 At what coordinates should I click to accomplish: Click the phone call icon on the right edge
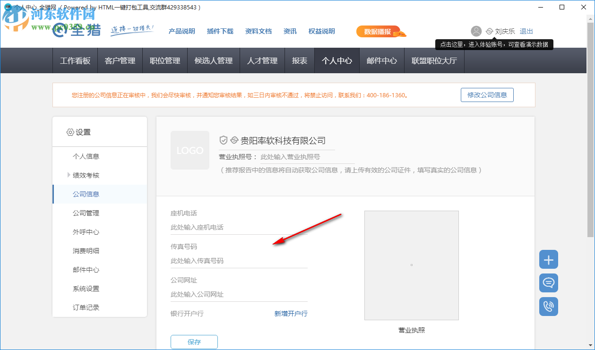pyautogui.click(x=548, y=307)
